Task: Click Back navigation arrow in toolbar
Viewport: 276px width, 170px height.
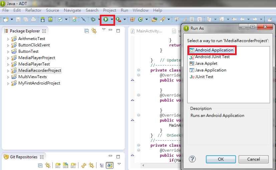Action: tap(242, 19)
